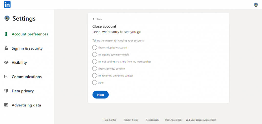The height and width of the screenshot is (124, 262).
Task: Click the Visibility eye icon
Action: pyautogui.click(x=6, y=63)
